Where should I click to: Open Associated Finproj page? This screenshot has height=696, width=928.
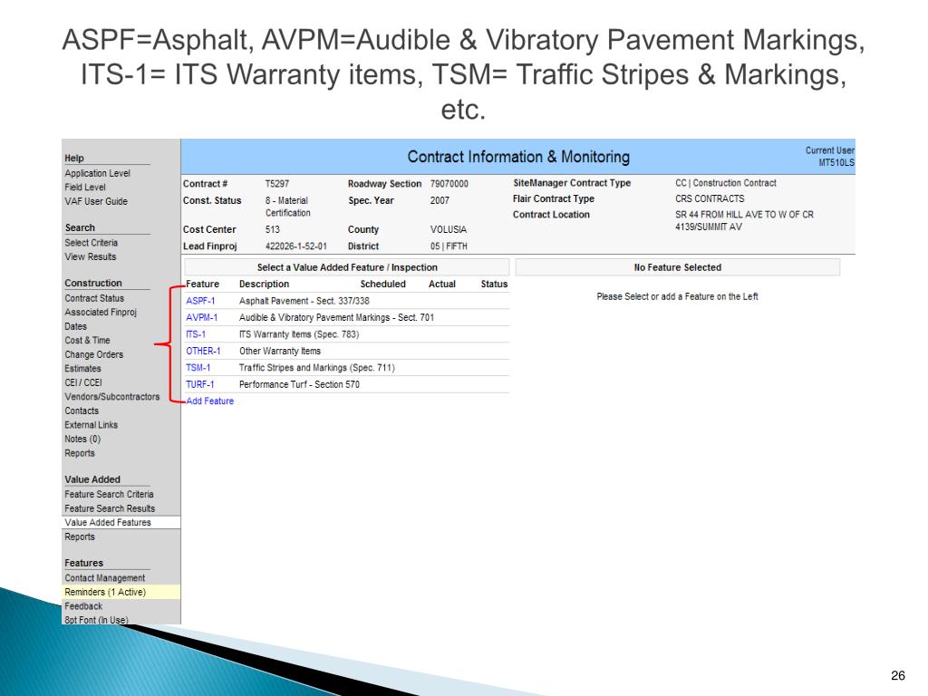101,313
